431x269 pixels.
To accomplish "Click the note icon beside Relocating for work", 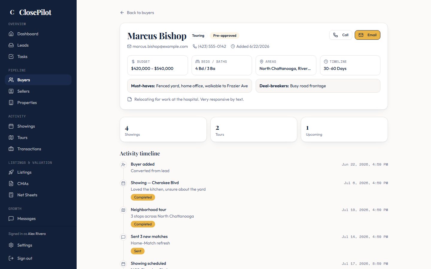I will (x=130, y=99).
